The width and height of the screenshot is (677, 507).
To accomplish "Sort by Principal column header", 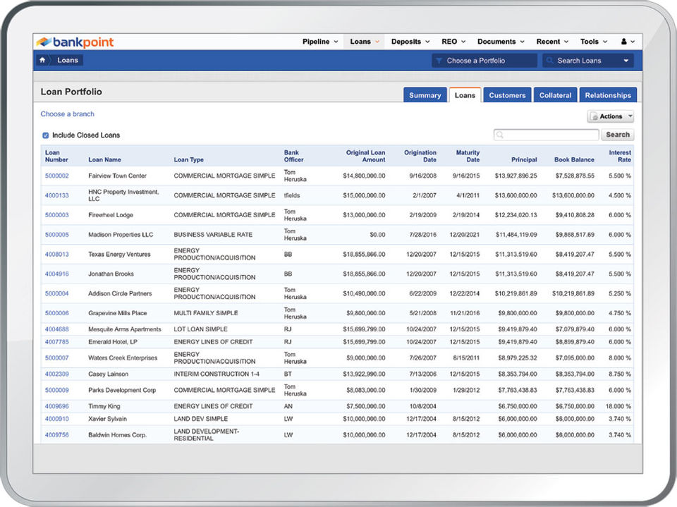I will coord(524,160).
